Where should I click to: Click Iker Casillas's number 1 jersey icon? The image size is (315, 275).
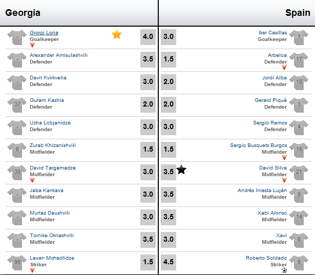click(299, 36)
